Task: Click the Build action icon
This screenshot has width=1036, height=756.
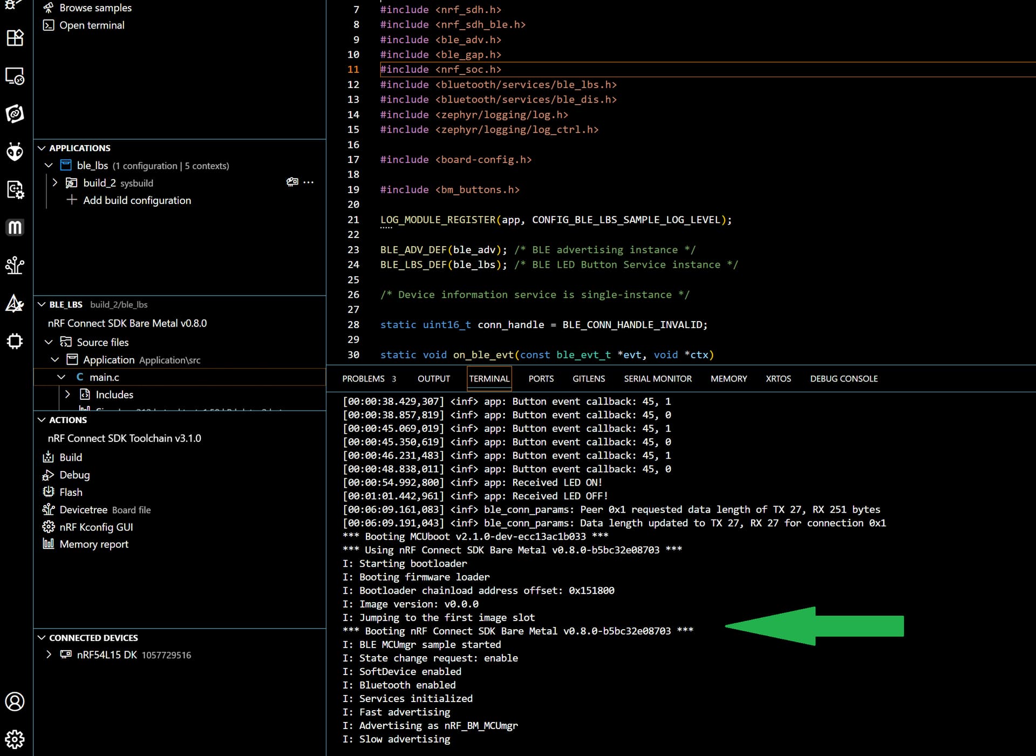Action: [49, 458]
